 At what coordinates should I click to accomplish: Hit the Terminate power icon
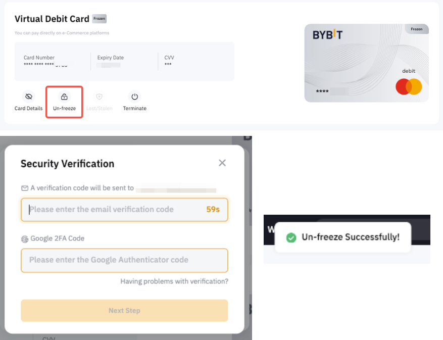[134, 96]
